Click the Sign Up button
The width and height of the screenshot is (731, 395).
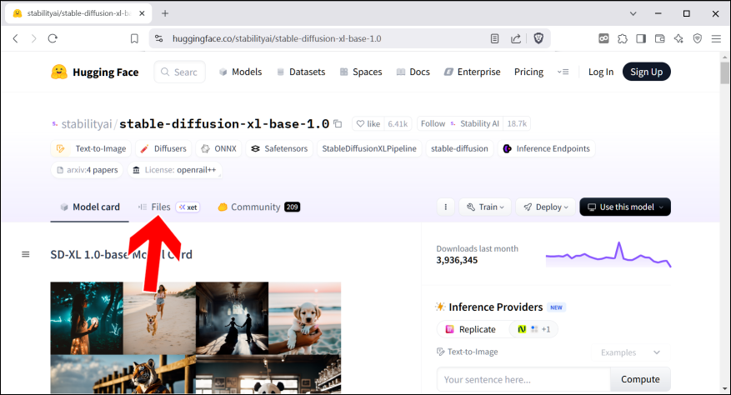pyautogui.click(x=646, y=72)
